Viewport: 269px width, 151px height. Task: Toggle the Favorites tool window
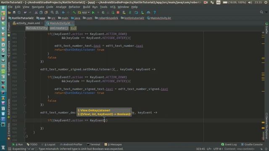tap(9, 131)
